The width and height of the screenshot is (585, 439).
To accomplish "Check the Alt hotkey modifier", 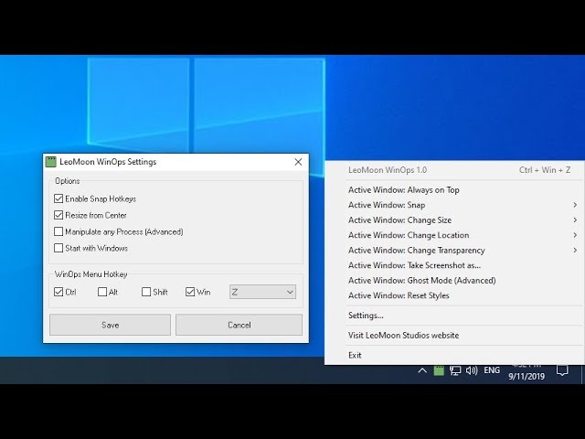I will coord(101,292).
